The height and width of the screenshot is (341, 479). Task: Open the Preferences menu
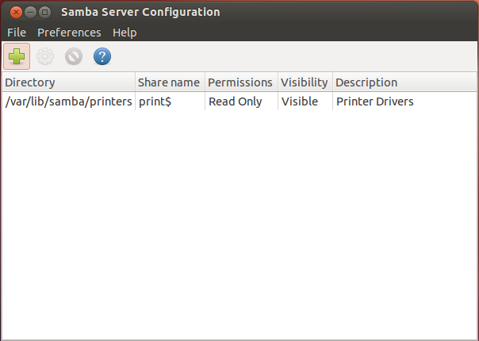click(x=69, y=33)
